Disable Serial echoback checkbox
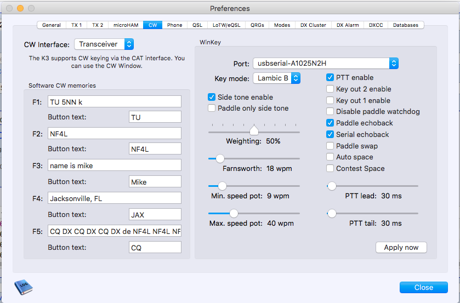The height and width of the screenshot is (303, 460). 330,134
